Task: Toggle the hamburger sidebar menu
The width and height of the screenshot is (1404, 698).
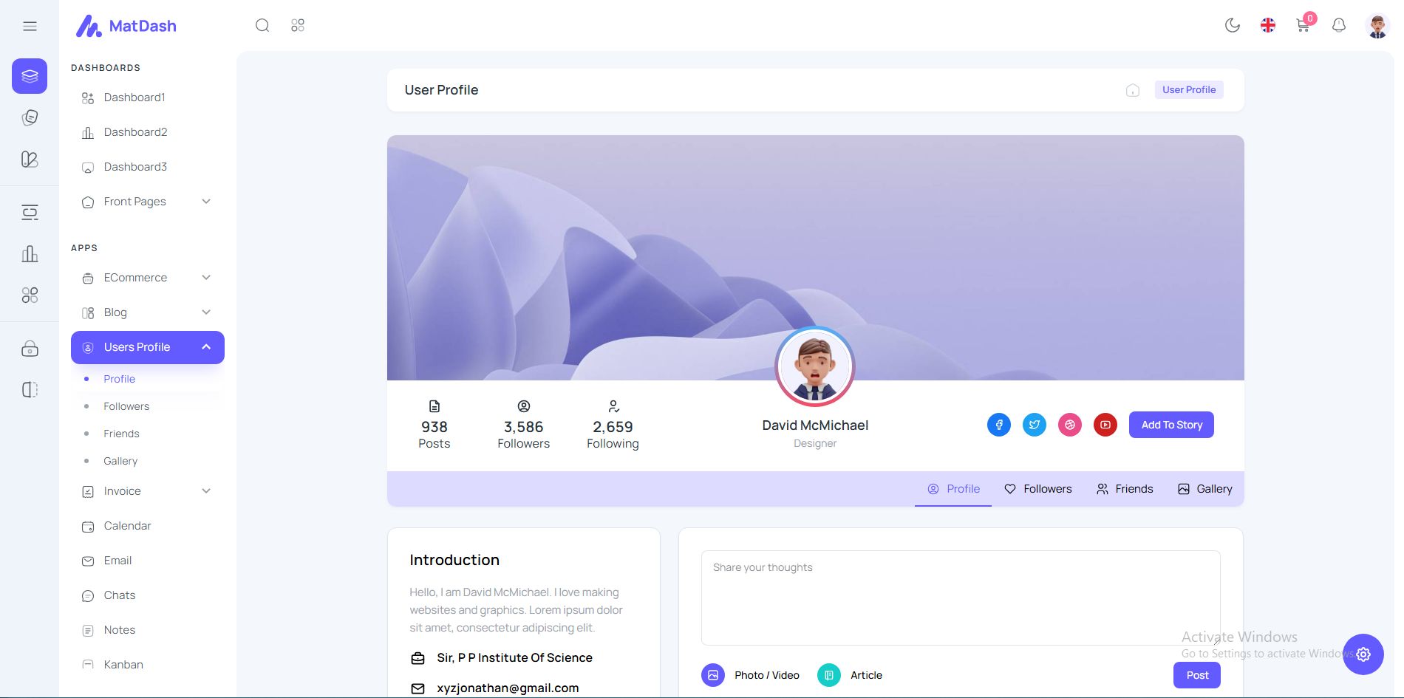Action: point(30,26)
